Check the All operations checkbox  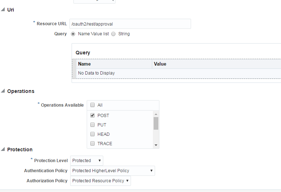pyautogui.click(x=92, y=105)
